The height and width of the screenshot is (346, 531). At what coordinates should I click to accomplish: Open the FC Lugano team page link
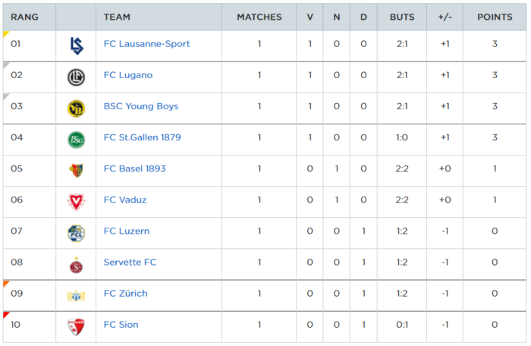128,75
